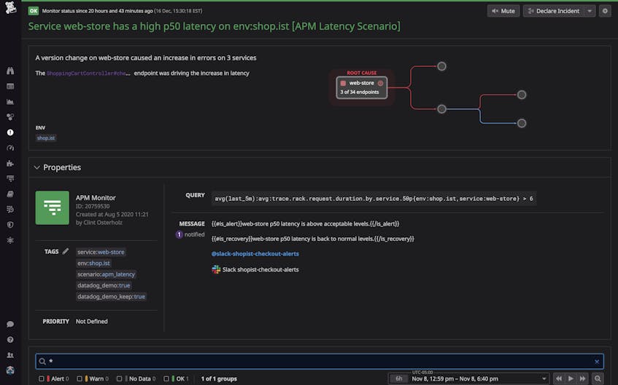Viewport: 618px width, 385px height.
Task: Open the UX Monitoring icon in sidebar
Action: point(10,240)
